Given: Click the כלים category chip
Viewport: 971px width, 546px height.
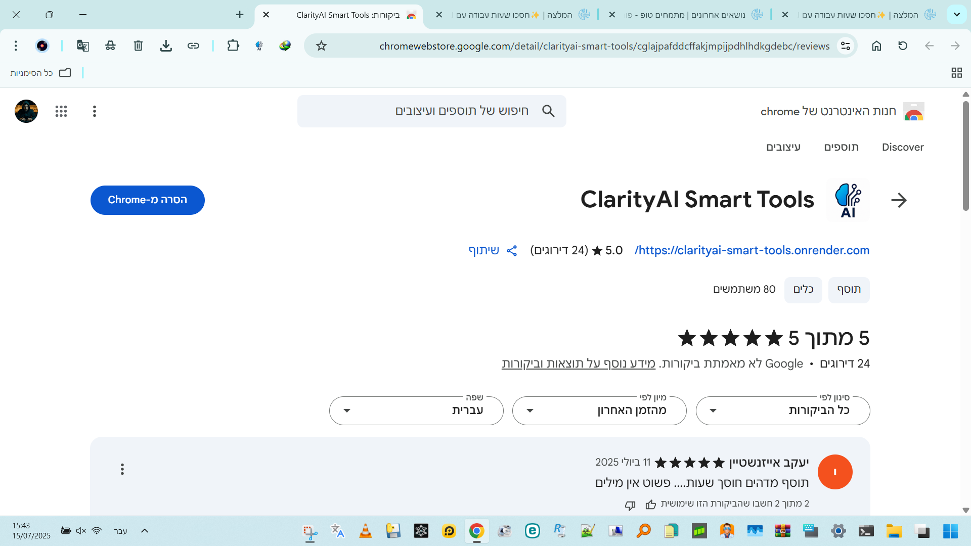Looking at the screenshot, I should pyautogui.click(x=803, y=290).
